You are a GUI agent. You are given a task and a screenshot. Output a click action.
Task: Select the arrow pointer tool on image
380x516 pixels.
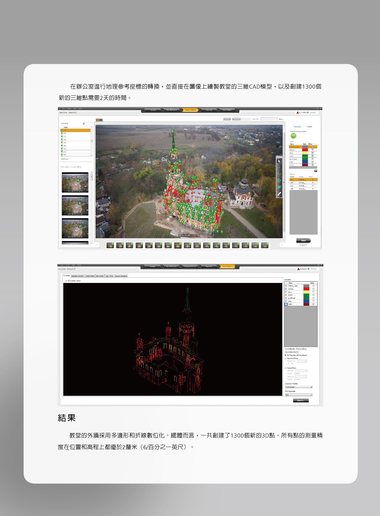coord(279,161)
